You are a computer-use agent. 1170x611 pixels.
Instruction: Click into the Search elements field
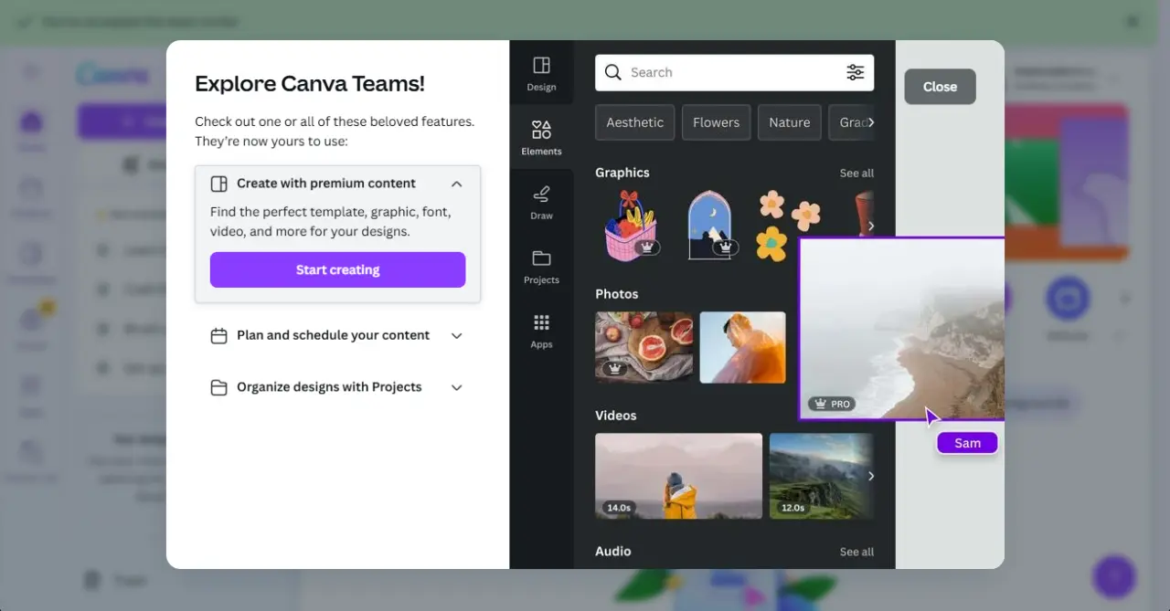tap(734, 72)
